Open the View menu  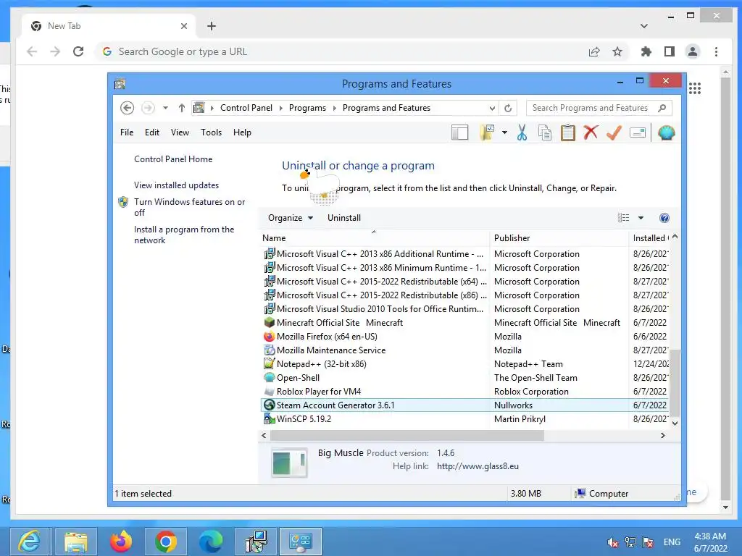click(x=180, y=132)
